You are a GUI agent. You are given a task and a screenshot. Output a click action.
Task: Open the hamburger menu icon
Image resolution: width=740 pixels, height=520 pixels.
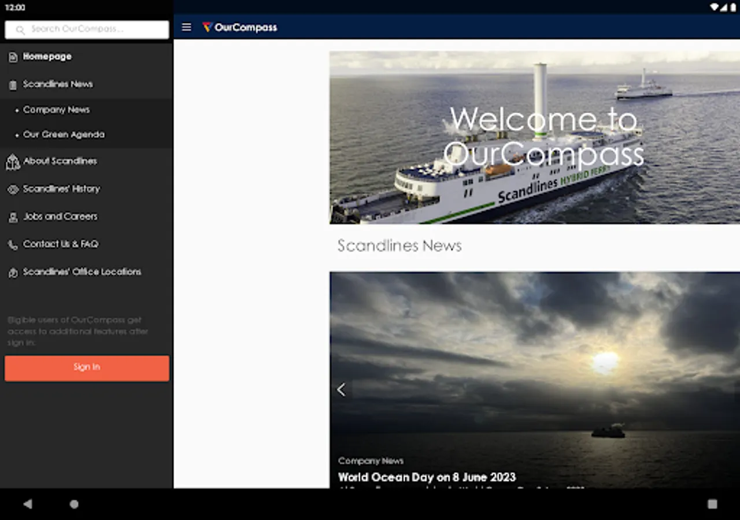186,27
